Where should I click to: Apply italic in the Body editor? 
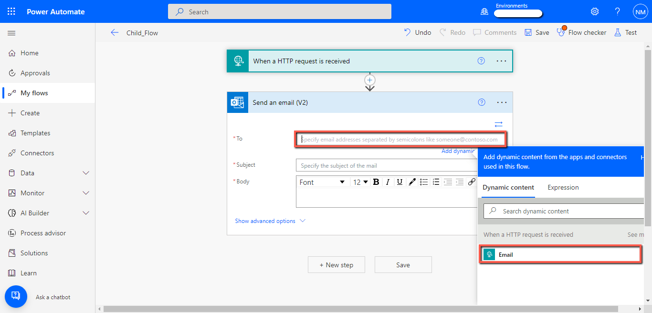tap(388, 182)
